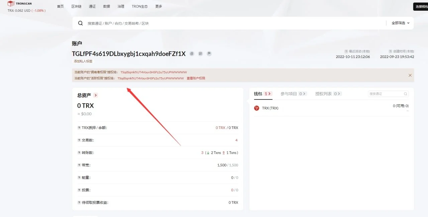428x217 pixels.
Task: Expand 总资产 with the red arrow chevron
Action: [96, 95]
